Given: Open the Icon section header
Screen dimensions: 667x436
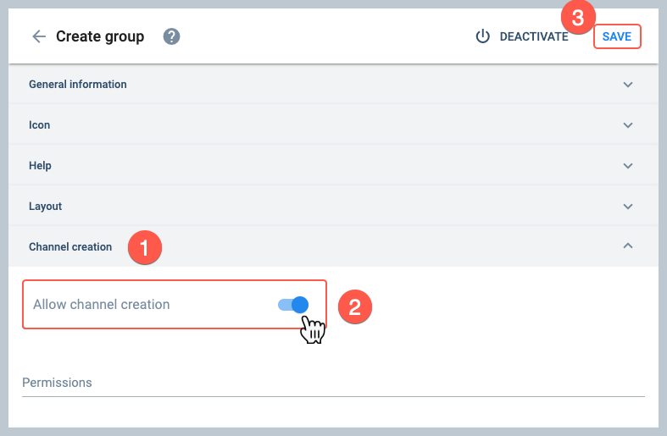Looking at the screenshot, I should point(333,125).
